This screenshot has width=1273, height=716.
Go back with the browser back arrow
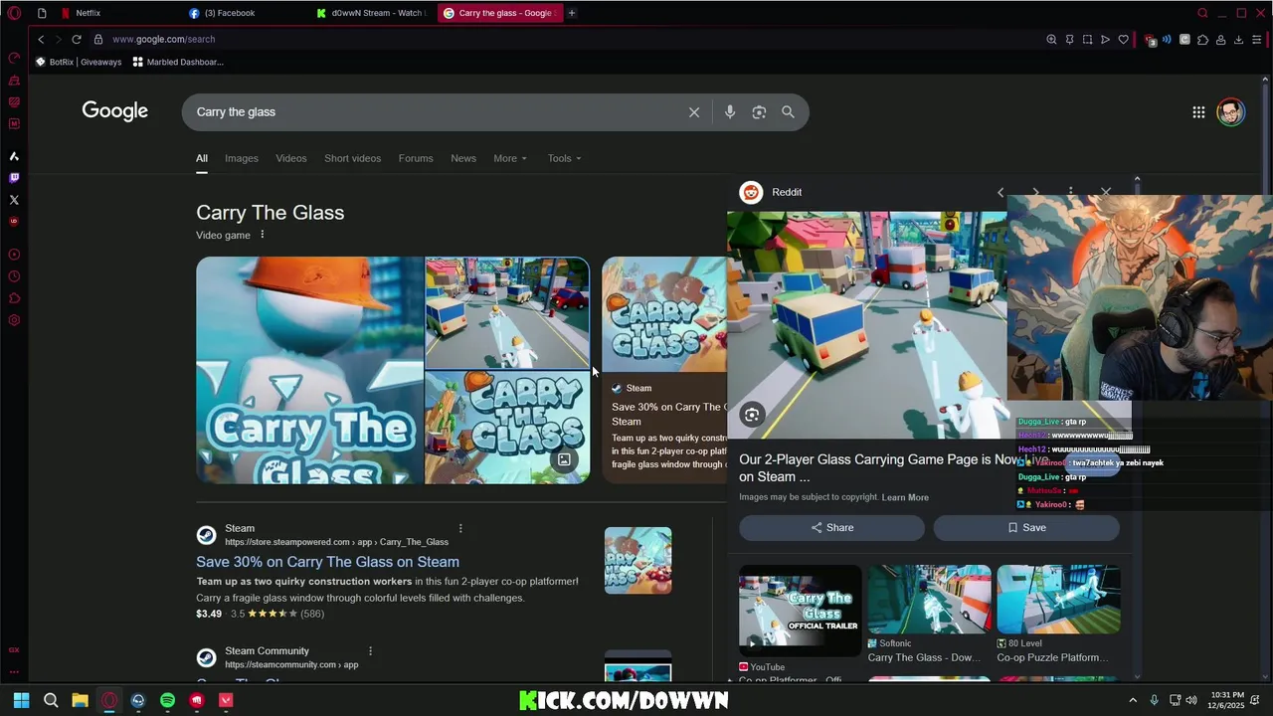(41, 39)
